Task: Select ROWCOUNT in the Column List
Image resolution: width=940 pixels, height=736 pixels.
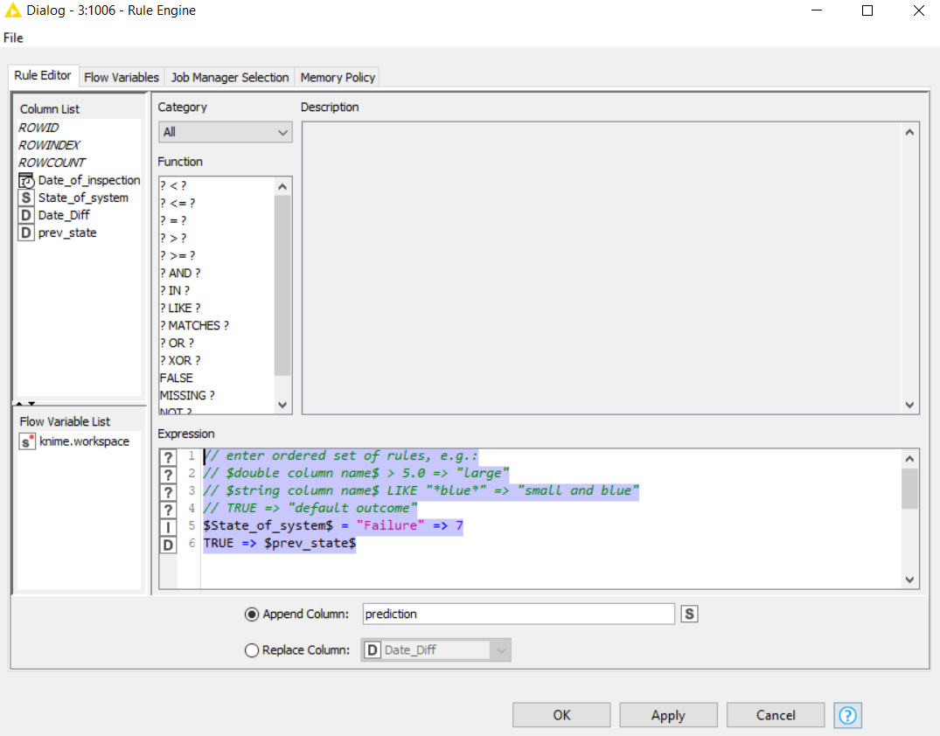Action: pyautogui.click(x=52, y=163)
